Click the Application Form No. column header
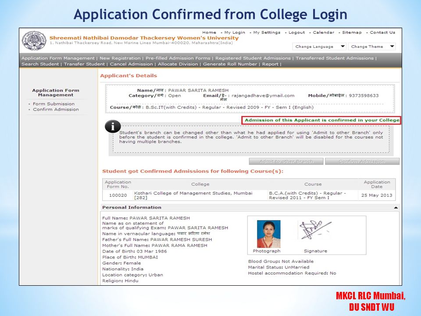The height and width of the screenshot is (316, 421). point(118,184)
